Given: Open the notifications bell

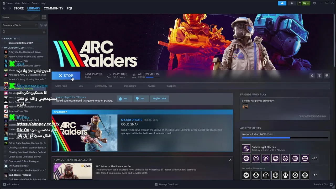Looking at the screenshot, I should tap(292, 3).
